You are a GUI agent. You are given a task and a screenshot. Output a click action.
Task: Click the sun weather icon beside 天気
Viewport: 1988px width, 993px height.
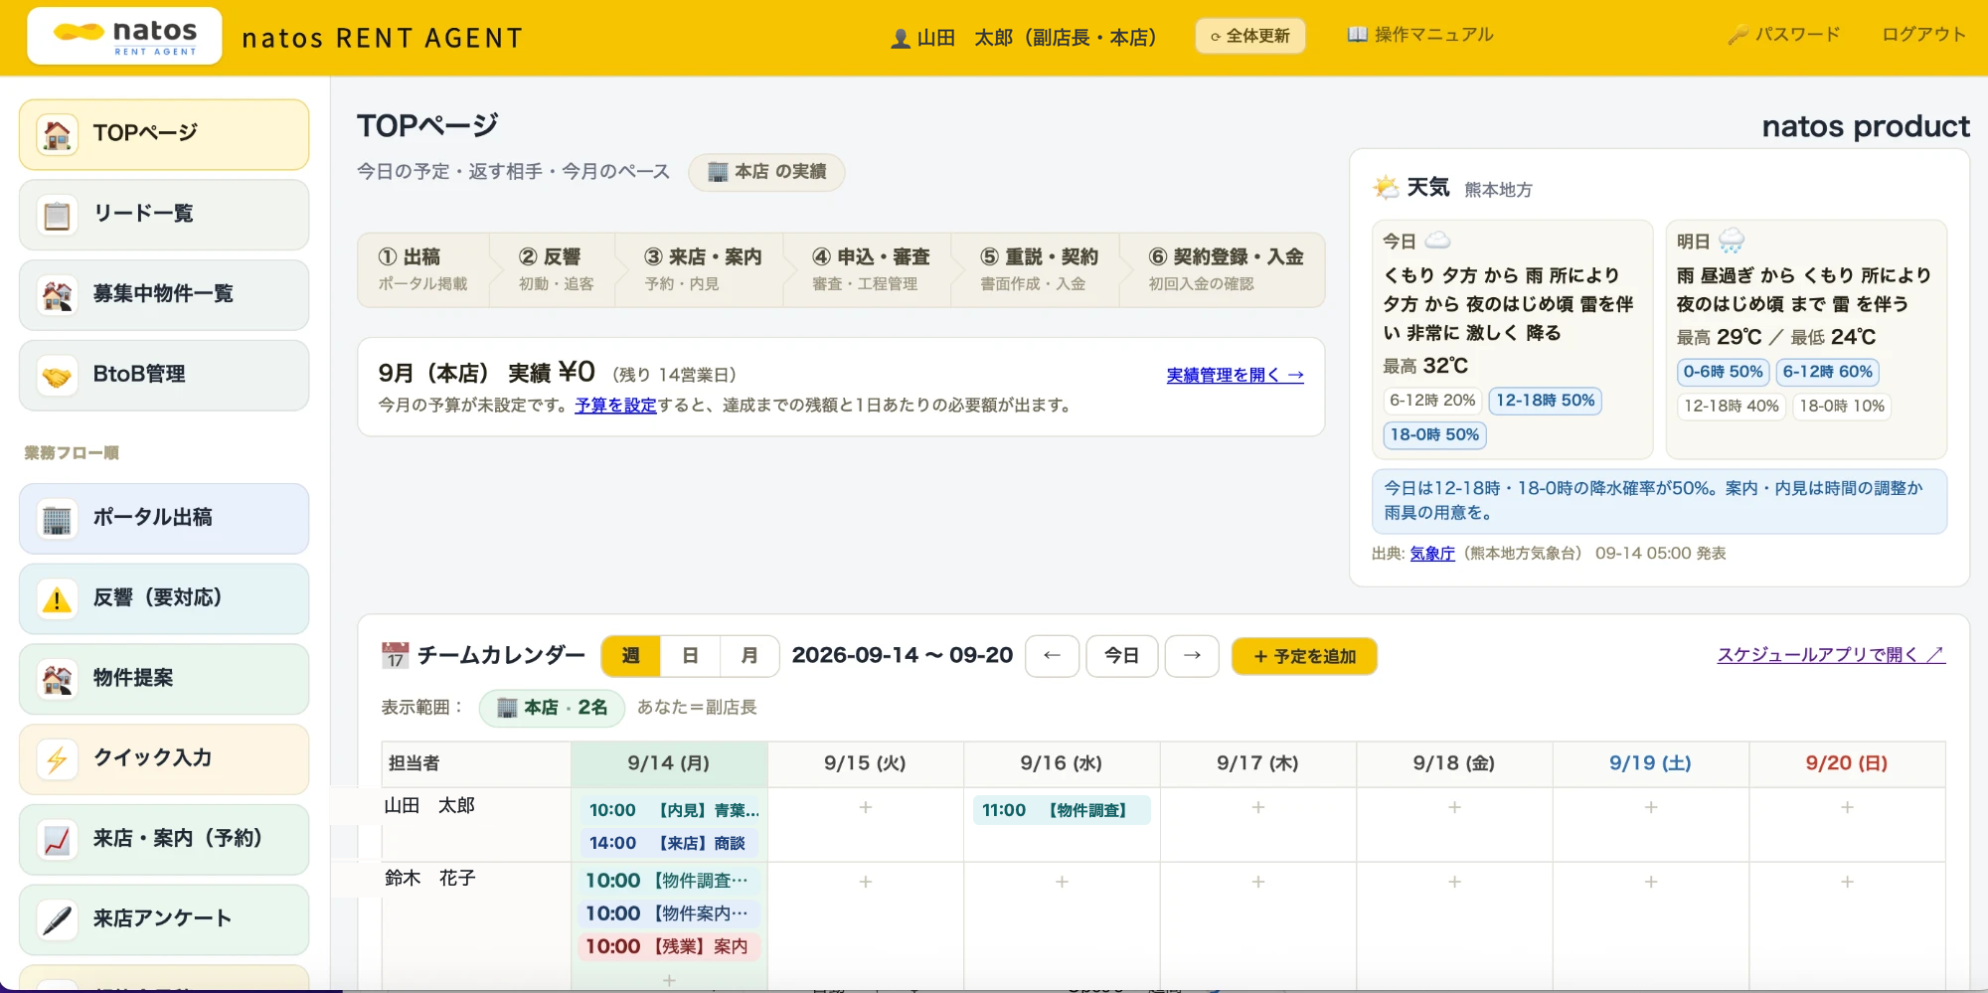(1386, 187)
